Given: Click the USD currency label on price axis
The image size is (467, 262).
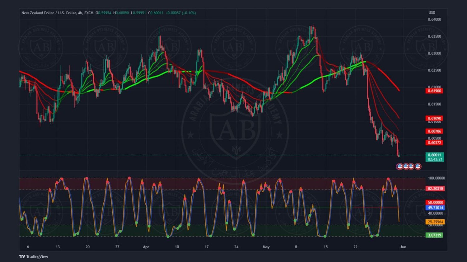Looking at the screenshot, I should 432,13.
